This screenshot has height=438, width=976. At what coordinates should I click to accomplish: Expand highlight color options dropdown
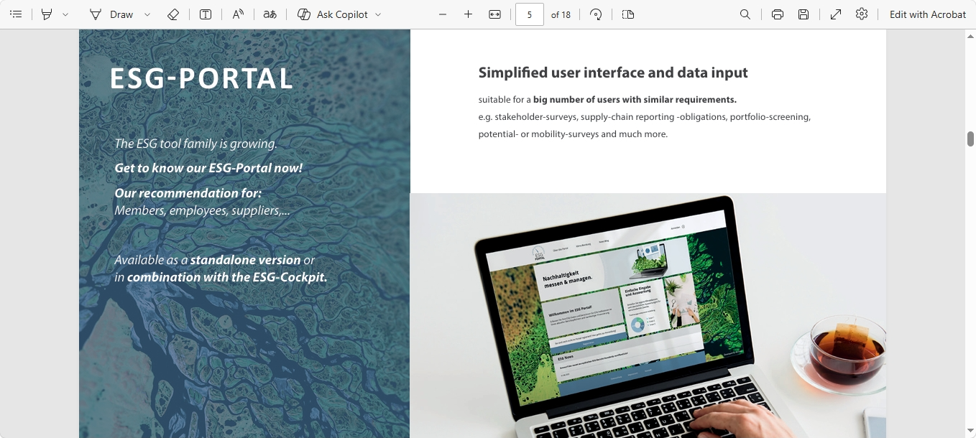[65, 14]
